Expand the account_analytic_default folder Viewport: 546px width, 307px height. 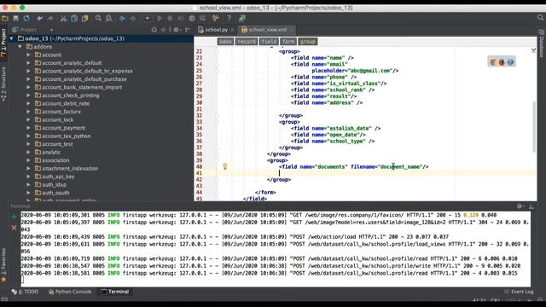coord(28,62)
